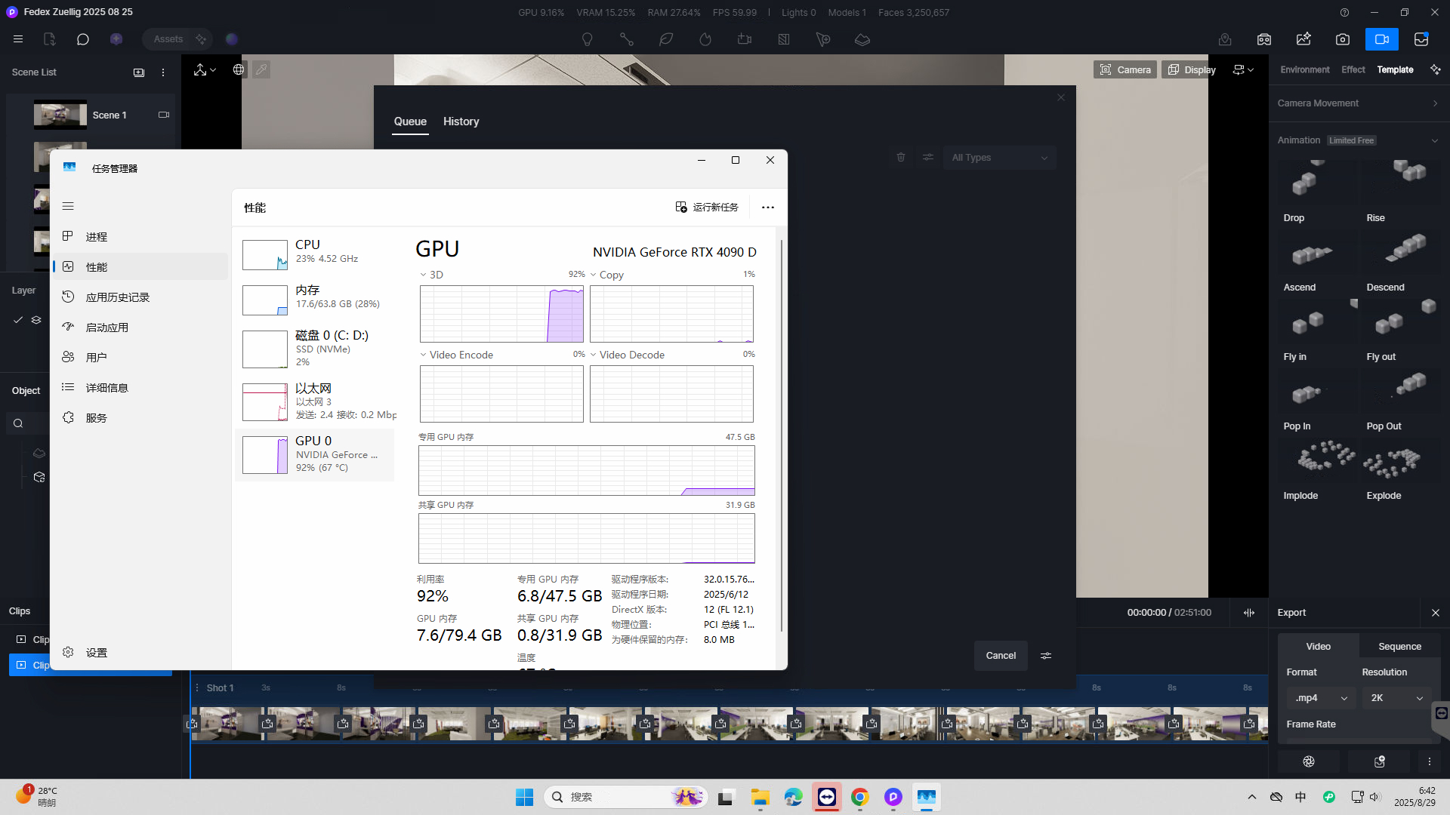Close the Export panel
1450x815 pixels.
pyautogui.click(x=1435, y=613)
